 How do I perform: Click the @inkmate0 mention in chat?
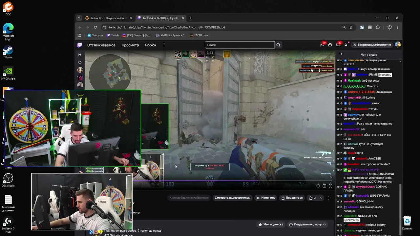click(351, 220)
